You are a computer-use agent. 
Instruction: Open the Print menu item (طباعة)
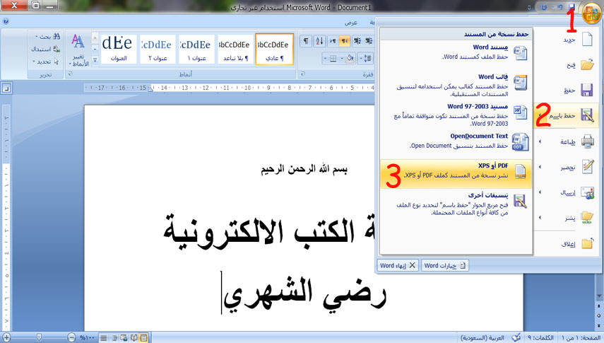pos(567,141)
